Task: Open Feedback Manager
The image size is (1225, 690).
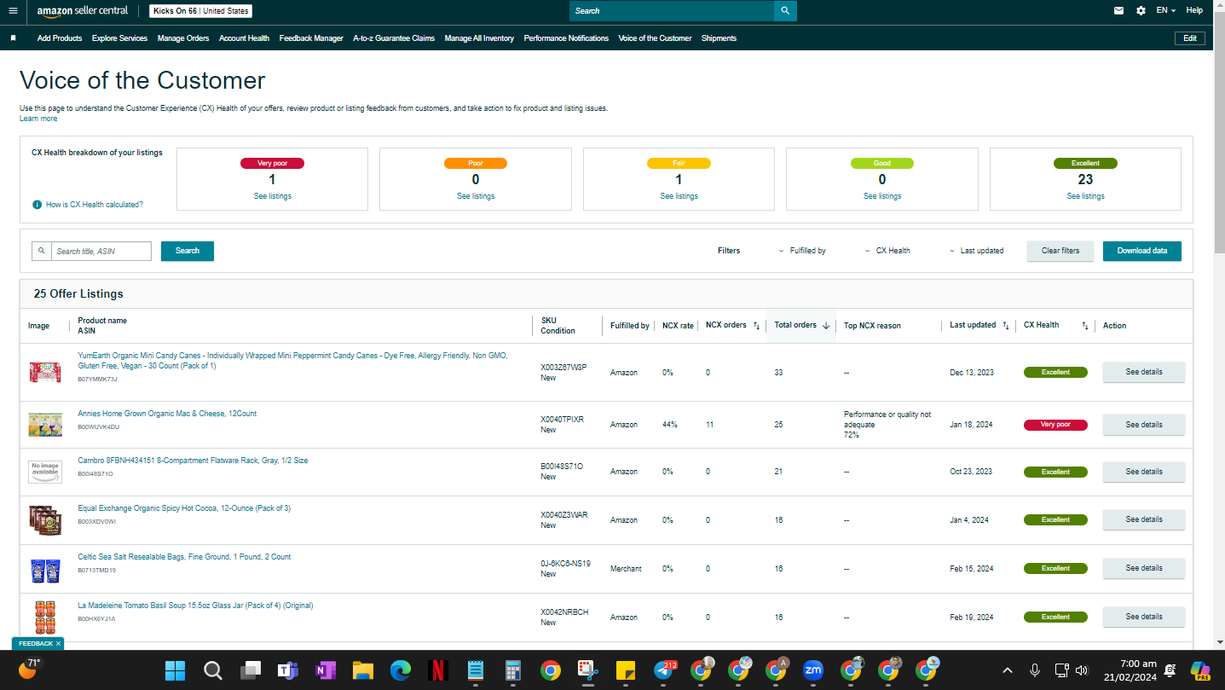Action: pyautogui.click(x=311, y=38)
